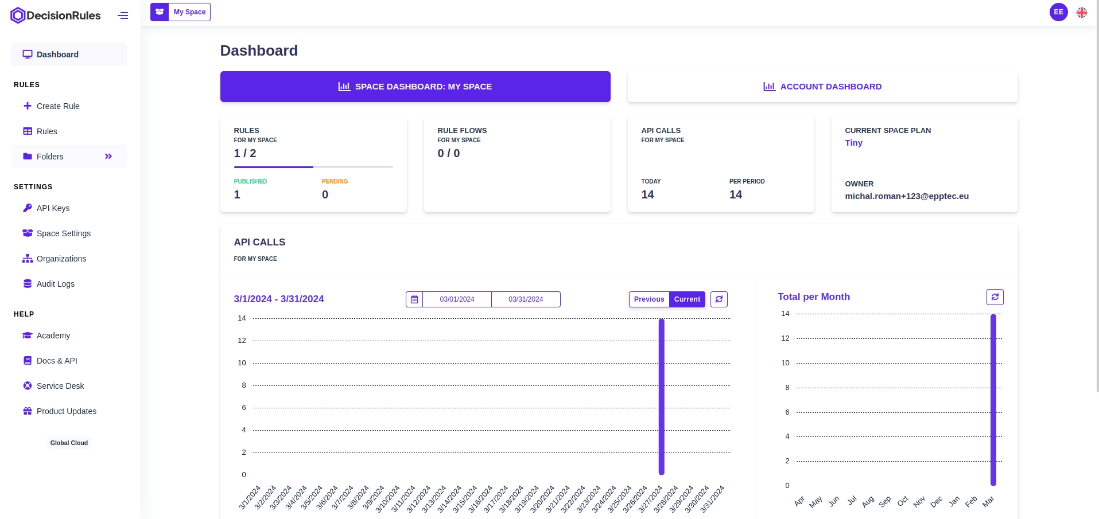This screenshot has height=519, width=1099.
Task: Click the DecisionRules logo
Action: pos(56,15)
